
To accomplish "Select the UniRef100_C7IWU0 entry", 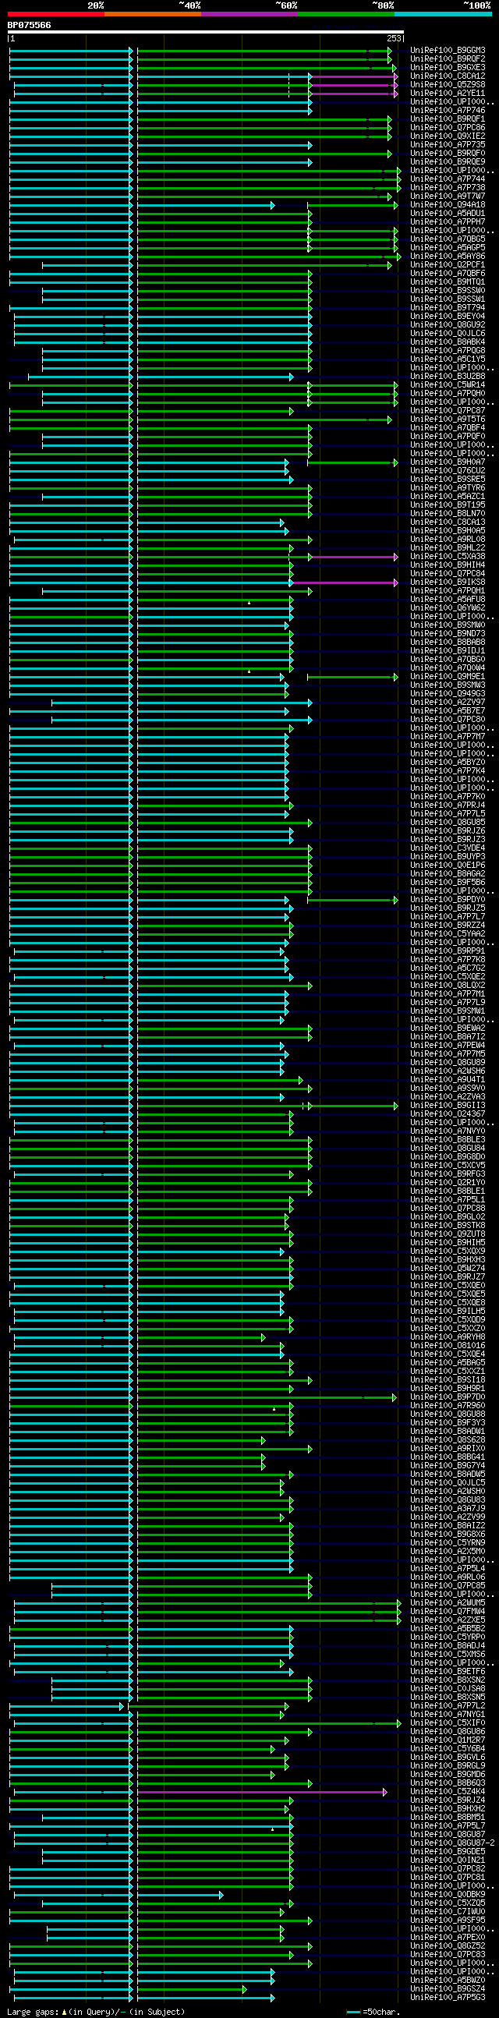I will coord(448,1912).
